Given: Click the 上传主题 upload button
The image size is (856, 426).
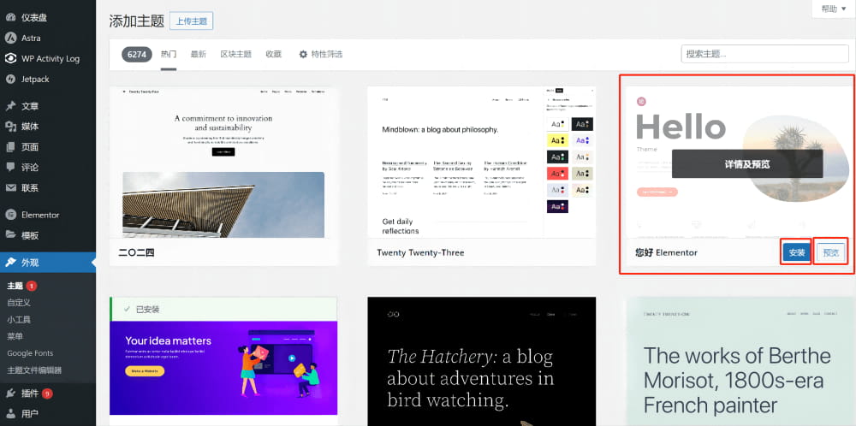Looking at the screenshot, I should click(x=191, y=21).
